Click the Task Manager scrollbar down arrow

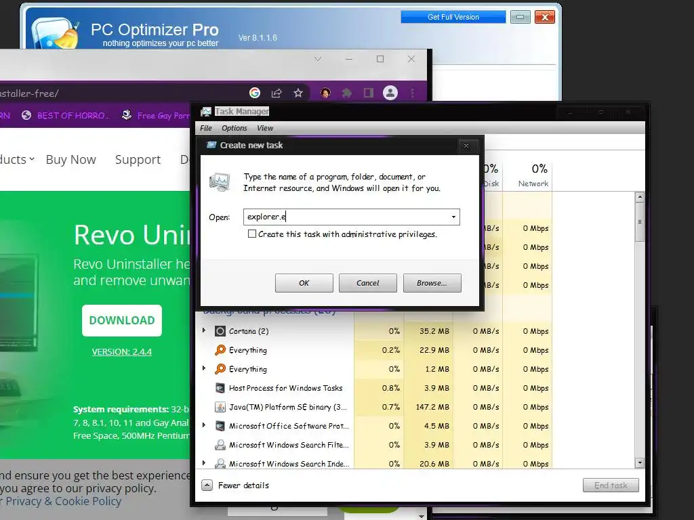(640, 463)
